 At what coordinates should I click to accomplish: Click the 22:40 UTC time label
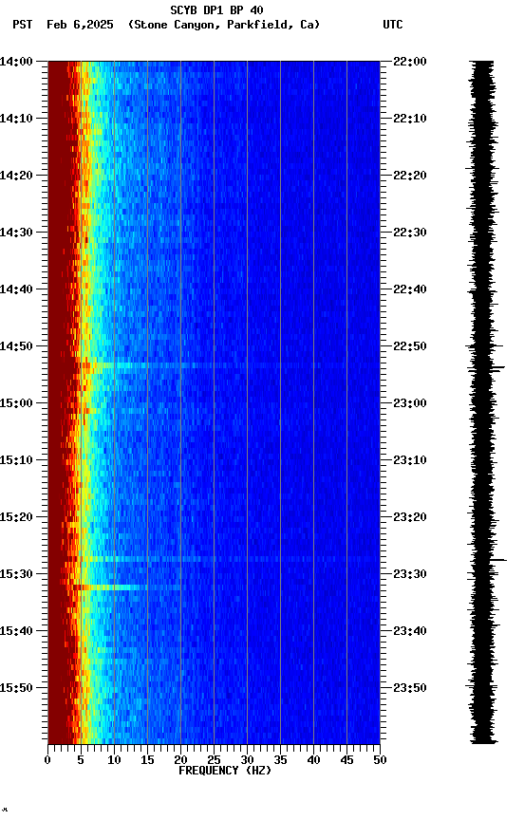pos(410,289)
